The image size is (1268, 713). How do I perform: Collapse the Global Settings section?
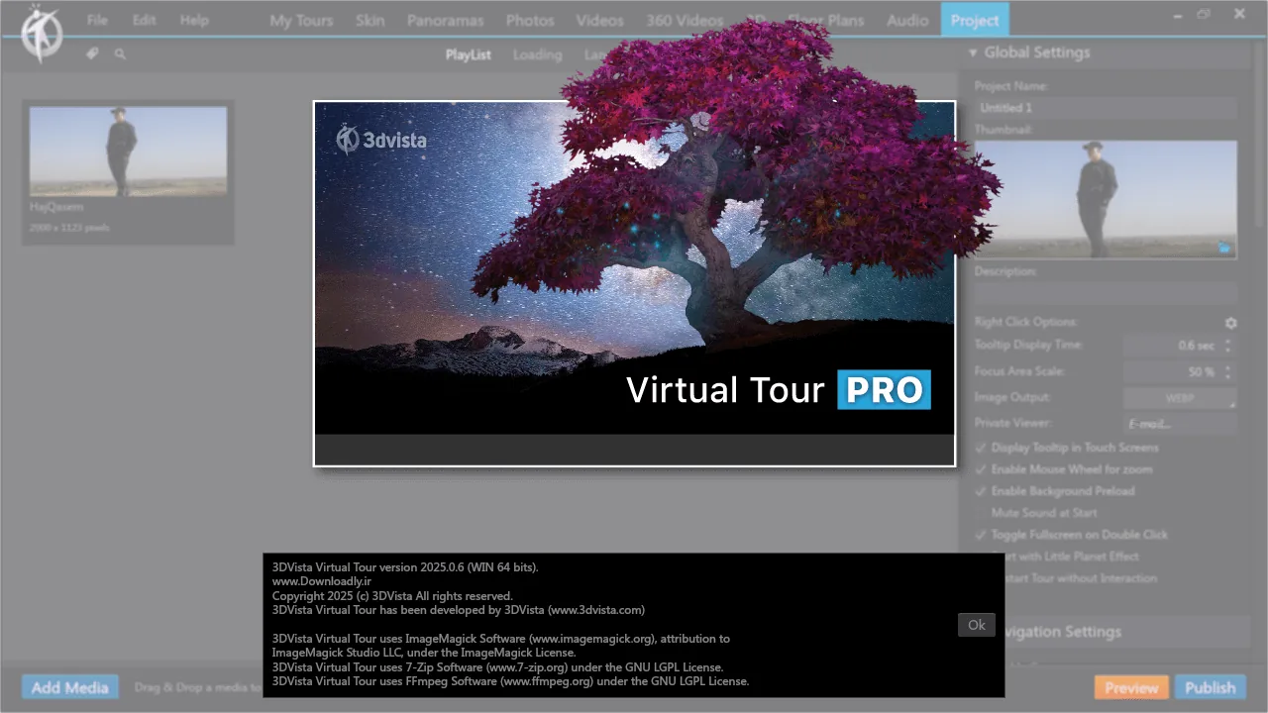(973, 52)
